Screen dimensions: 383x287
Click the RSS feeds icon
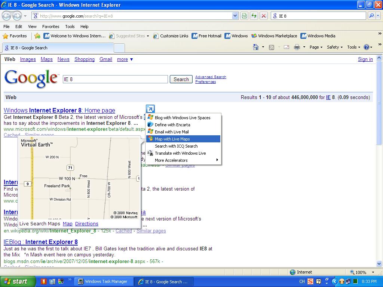[x=272, y=47]
